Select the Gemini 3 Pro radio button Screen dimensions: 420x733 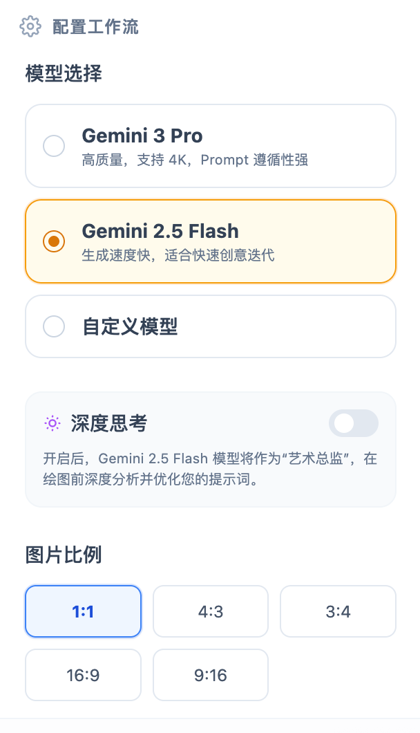tap(54, 146)
